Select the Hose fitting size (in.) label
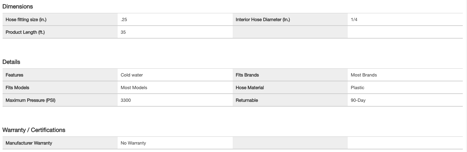This screenshot has width=467, height=152. [x=26, y=20]
